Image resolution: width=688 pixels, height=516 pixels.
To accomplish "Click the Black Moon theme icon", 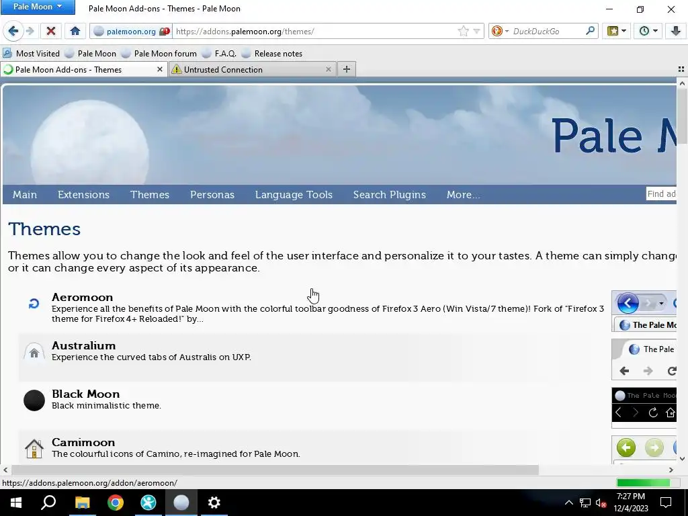I will (34, 400).
